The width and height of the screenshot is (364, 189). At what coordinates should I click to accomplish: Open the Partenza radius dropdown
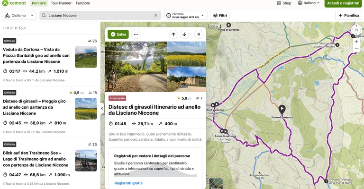(x=185, y=16)
